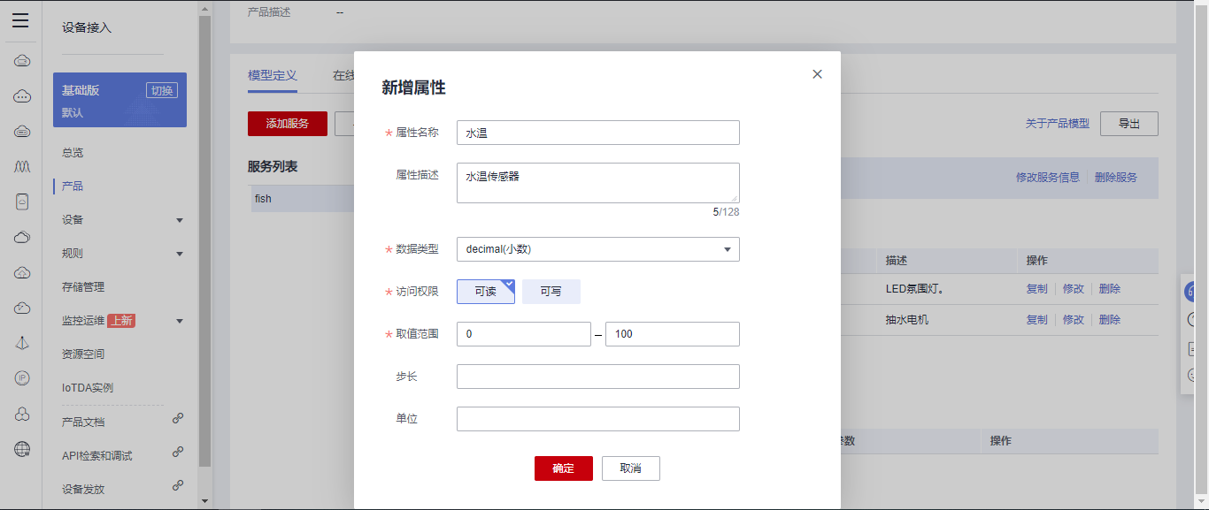The image size is (1209, 510).
Task: Click the LED氛围灯。 description cell
Action: click(914, 289)
